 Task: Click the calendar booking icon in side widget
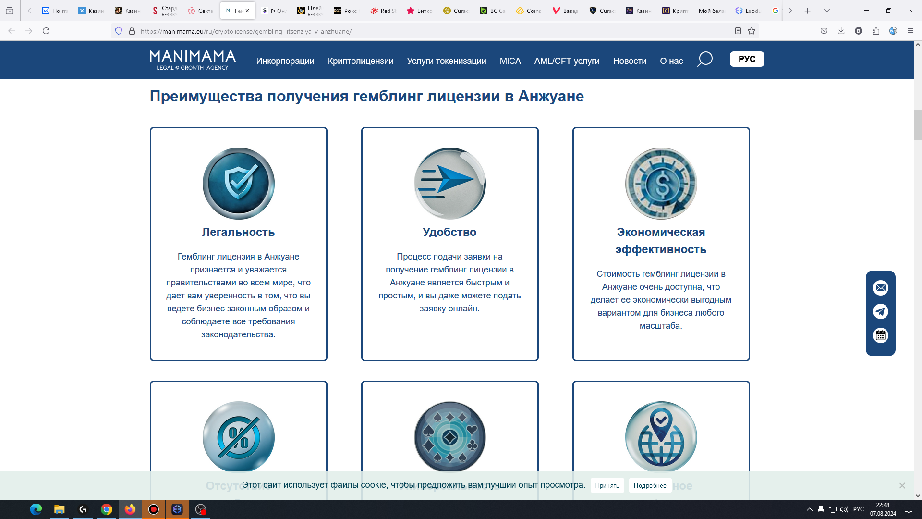[880, 335]
